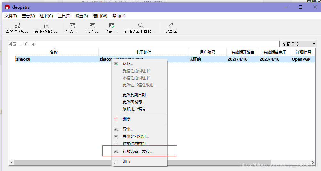Open the 窗口(W) menu
The height and width of the screenshot is (171, 321).
(x=100, y=16)
